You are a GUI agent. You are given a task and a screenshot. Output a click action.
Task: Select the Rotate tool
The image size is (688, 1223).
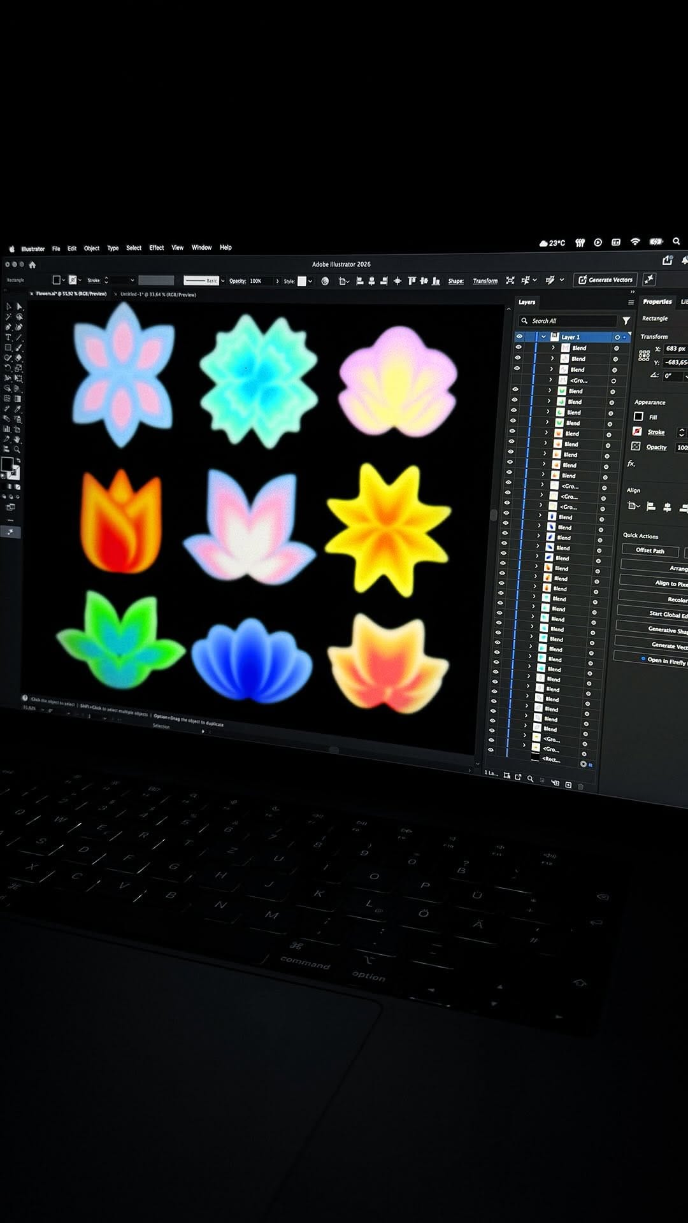(8, 368)
